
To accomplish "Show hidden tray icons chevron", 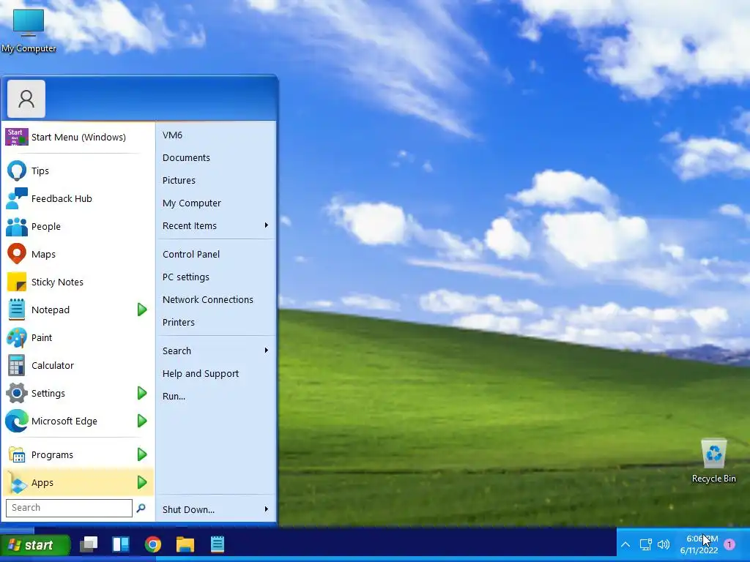I will 625,544.
